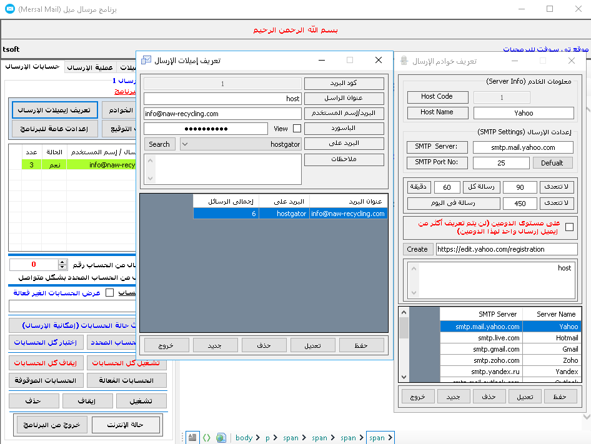
Task: Open the hostgator mail provider dropdown
Action: pyautogui.click(x=185, y=144)
